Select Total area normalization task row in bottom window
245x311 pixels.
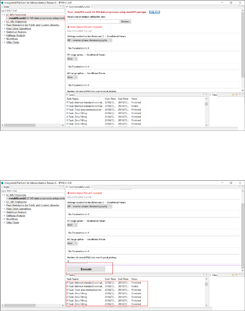point(107,290)
